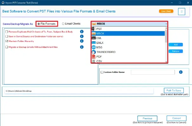Click the MBOX envelope icon in list
Screen dimensions: 192x126
94,33
